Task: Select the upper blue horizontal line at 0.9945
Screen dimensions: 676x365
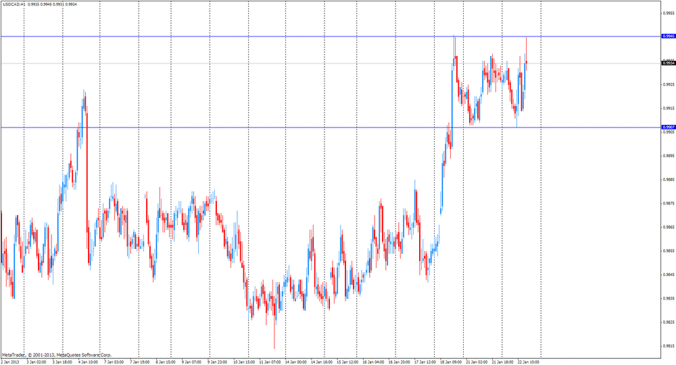Action: click(331, 36)
